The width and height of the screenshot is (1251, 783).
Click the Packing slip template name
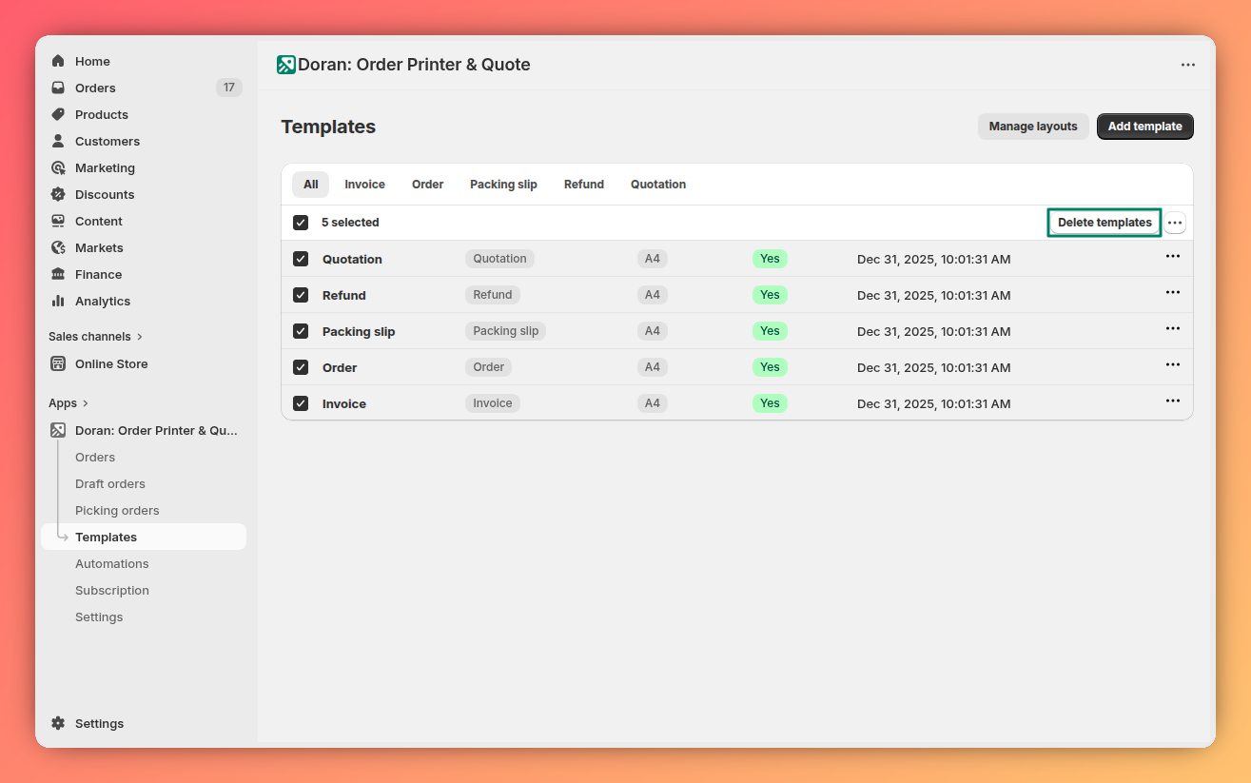(x=359, y=331)
